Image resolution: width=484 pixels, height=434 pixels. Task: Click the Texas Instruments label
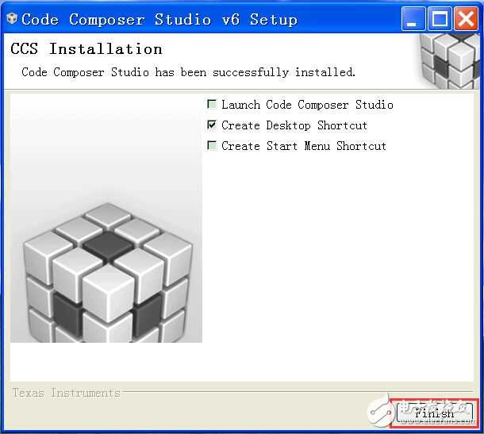point(66,393)
